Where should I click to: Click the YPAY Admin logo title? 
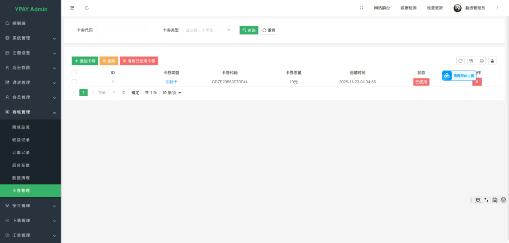click(x=31, y=9)
